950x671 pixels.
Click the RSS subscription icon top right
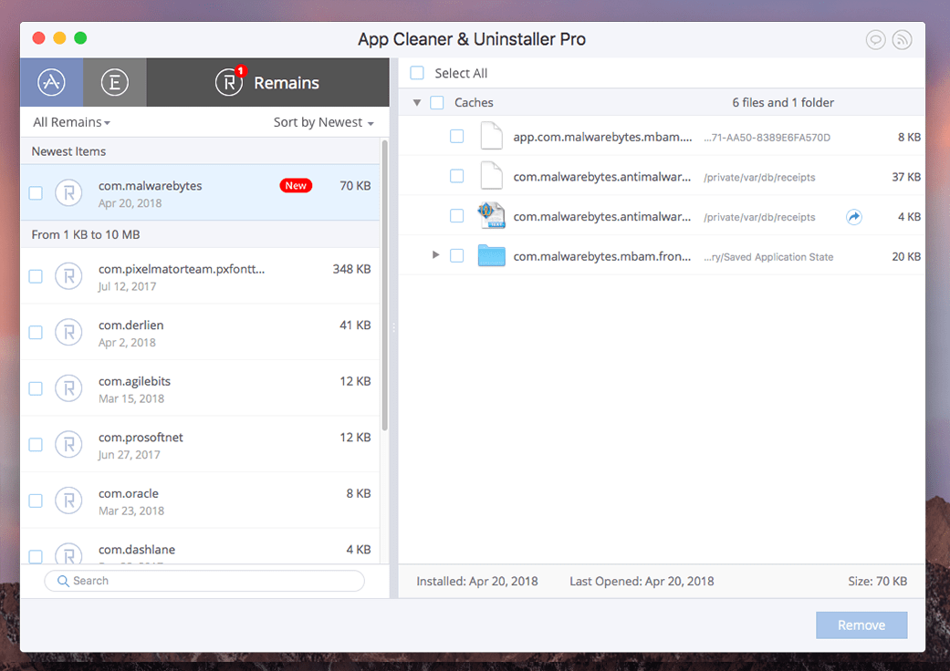tap(902, 39)
